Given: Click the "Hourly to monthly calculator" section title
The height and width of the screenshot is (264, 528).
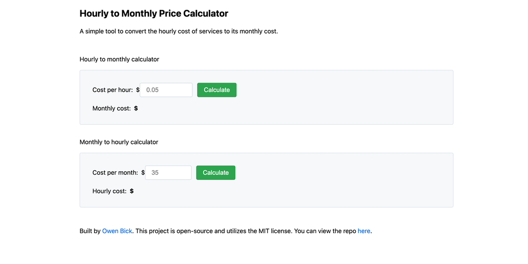Looking at the screenshot, I should coord(119,59).
